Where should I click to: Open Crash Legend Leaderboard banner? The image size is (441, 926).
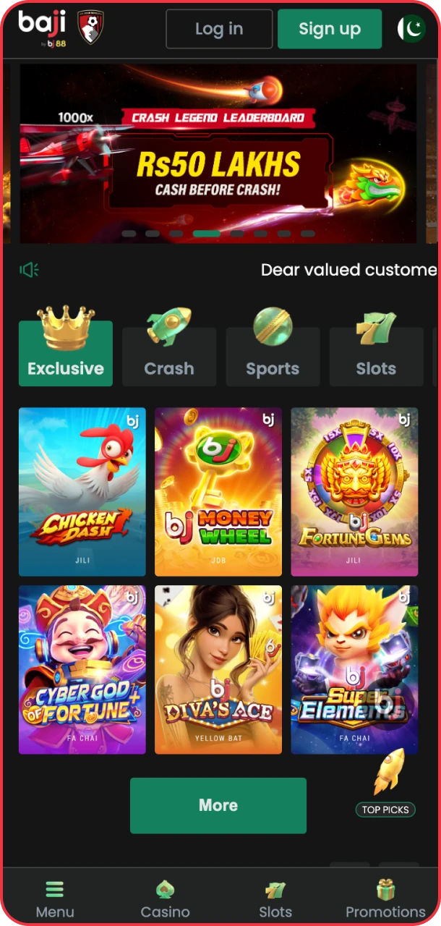218,153
